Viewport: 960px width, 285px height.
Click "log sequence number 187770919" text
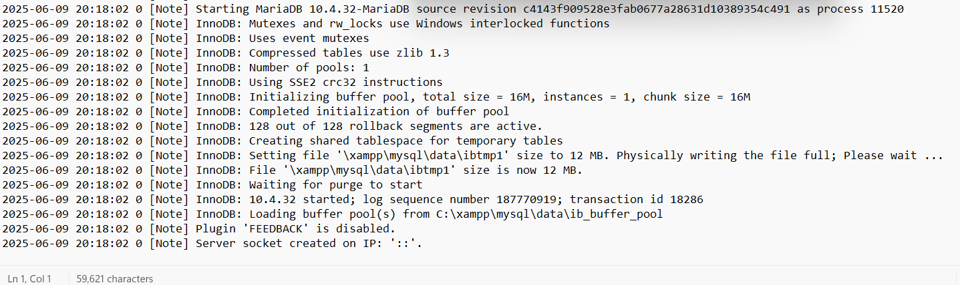[x=460, y=200]
